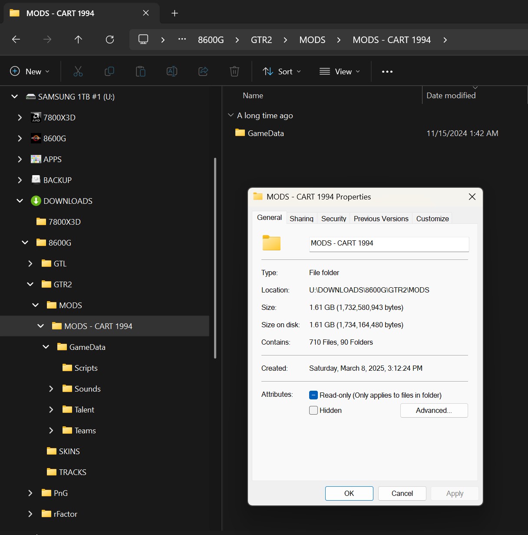The image size is (528, 535).
Task: Collapse the 'A long time ago' group
Action: point(231,115)
